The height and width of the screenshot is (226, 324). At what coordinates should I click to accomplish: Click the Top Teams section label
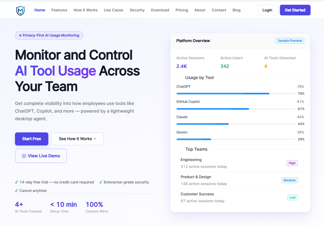pyautogui.click(x=196, y=149)
